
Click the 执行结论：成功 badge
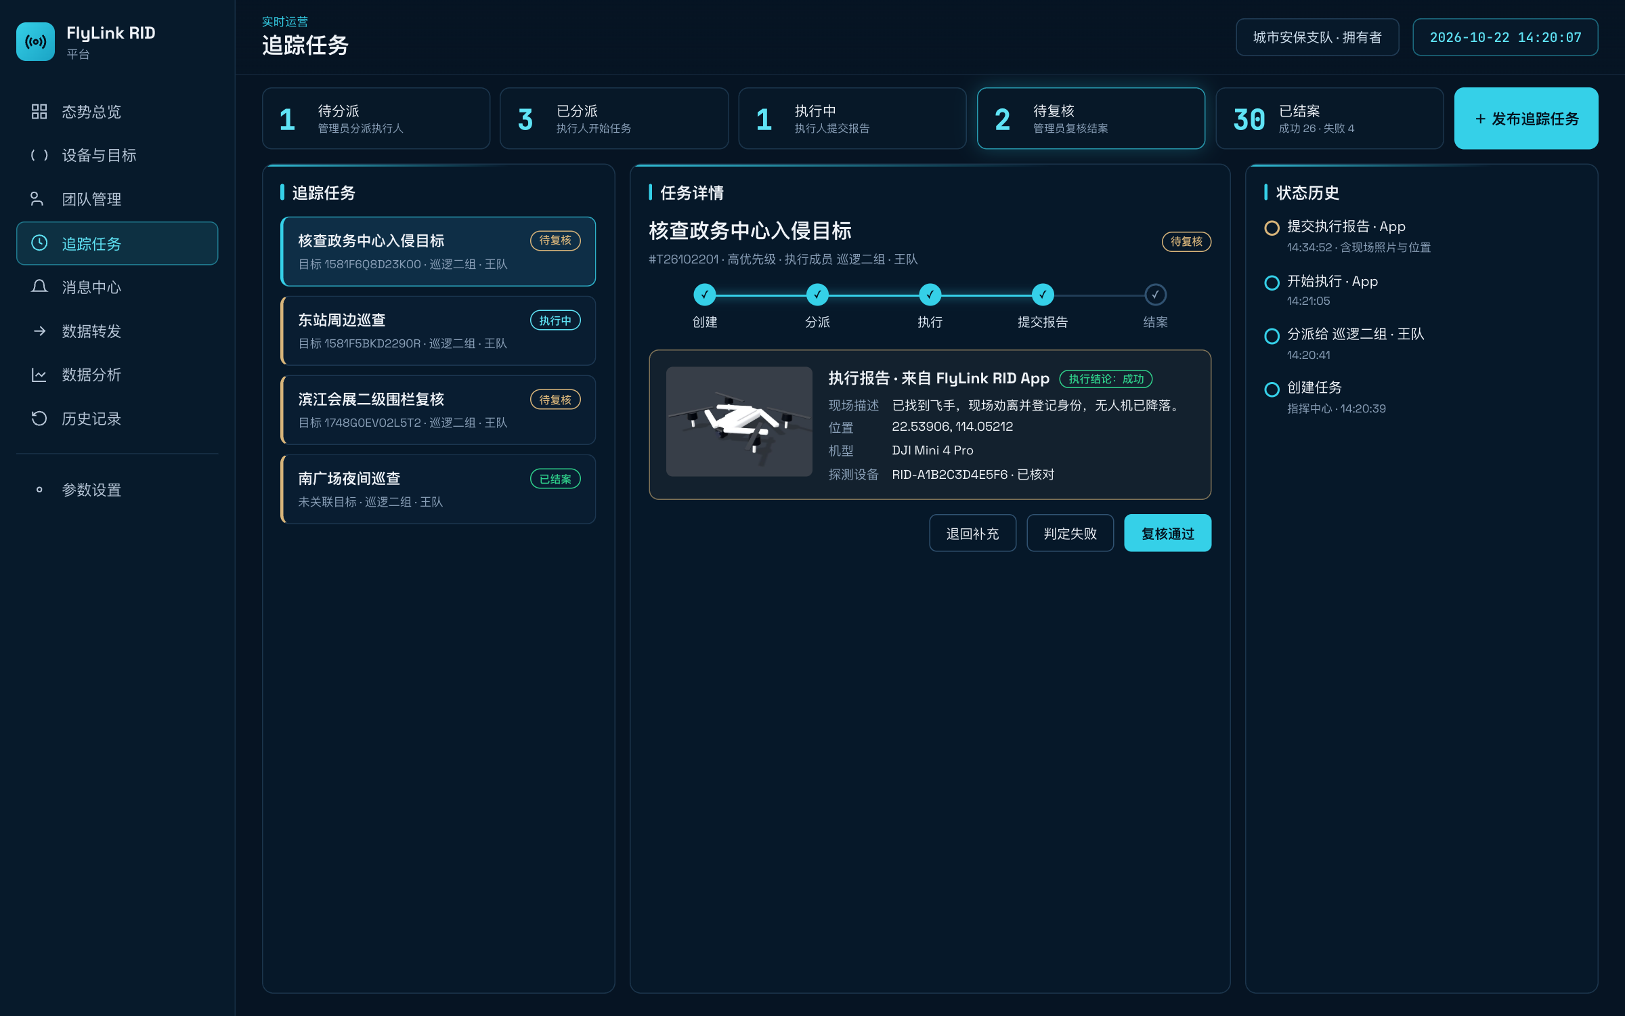pos(1106,379)
